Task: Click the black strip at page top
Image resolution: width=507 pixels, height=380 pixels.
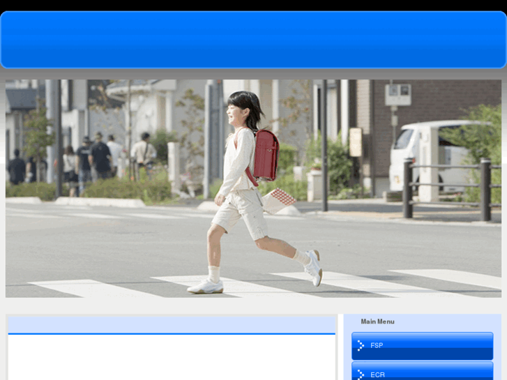Action: (253, 5)
